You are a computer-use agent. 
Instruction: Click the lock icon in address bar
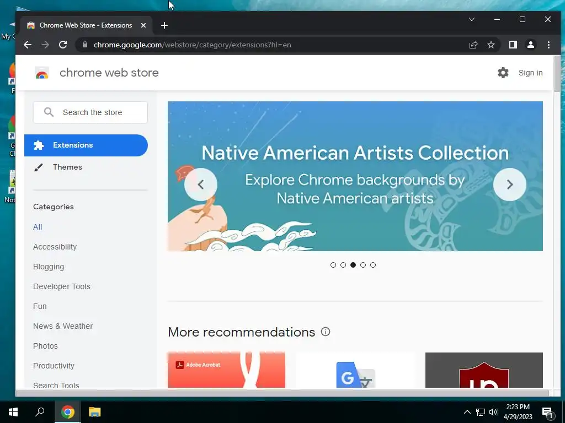point(84,45)
